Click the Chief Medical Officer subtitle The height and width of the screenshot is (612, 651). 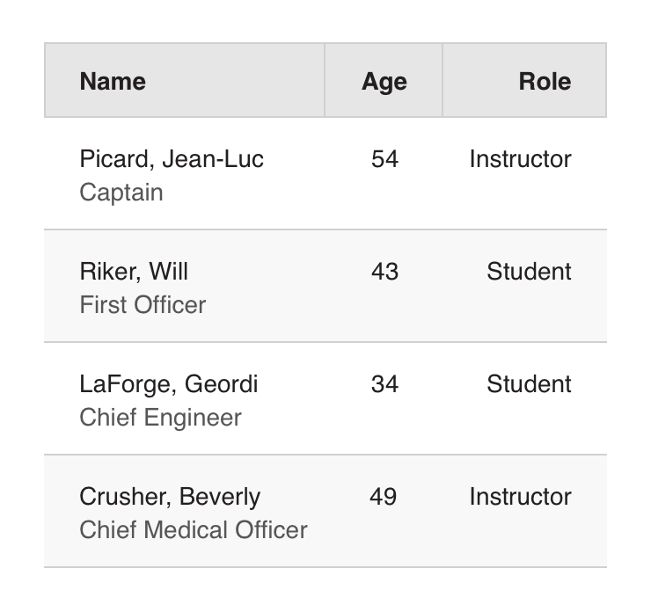[194, 530]
